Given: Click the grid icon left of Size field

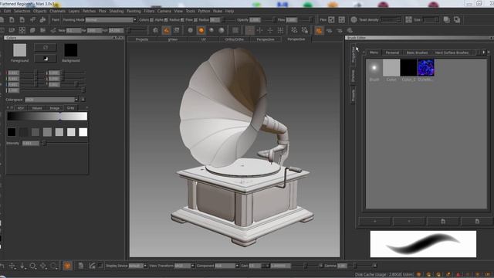Looking at the screenshot, I should (x=408, y=20).
